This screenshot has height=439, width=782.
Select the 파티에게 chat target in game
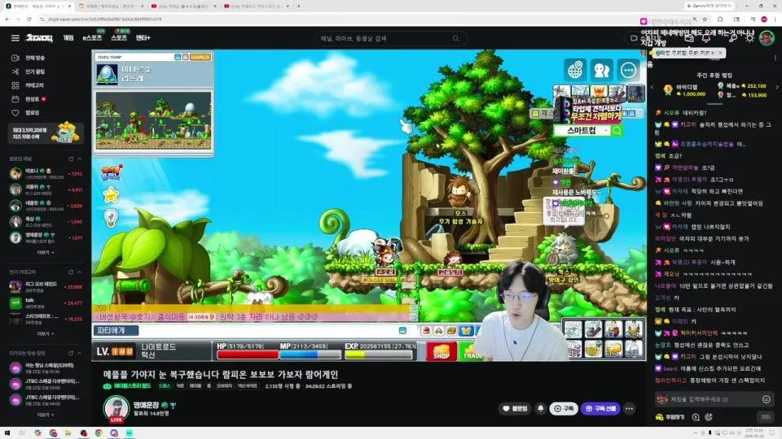click(x=116, y=331)
